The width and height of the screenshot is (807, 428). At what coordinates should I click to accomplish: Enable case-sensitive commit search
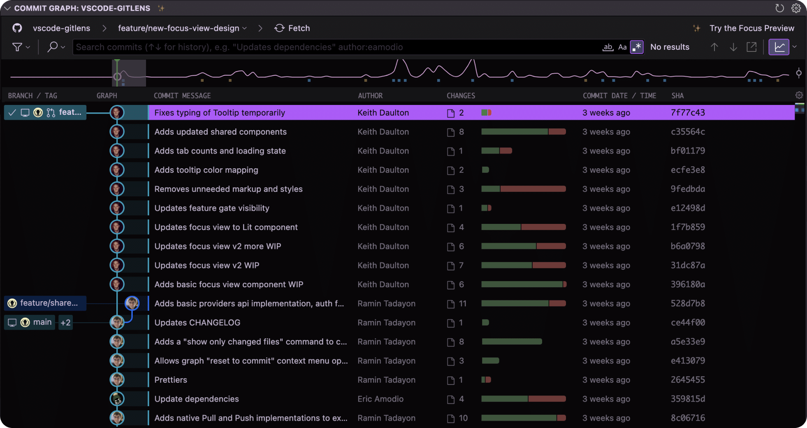(x=622, y=47)
